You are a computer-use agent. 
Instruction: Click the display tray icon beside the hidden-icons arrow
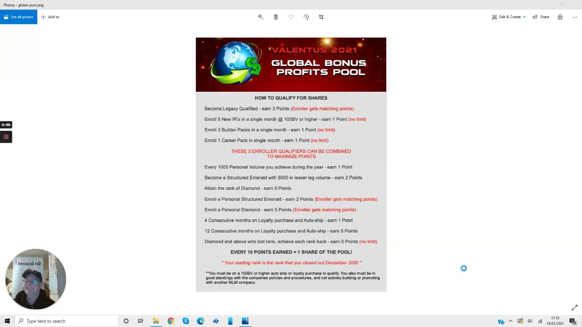[520, 321]
